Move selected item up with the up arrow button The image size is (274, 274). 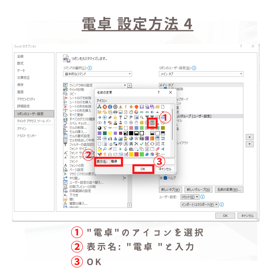pyautogui.click(x=250, y=137)
